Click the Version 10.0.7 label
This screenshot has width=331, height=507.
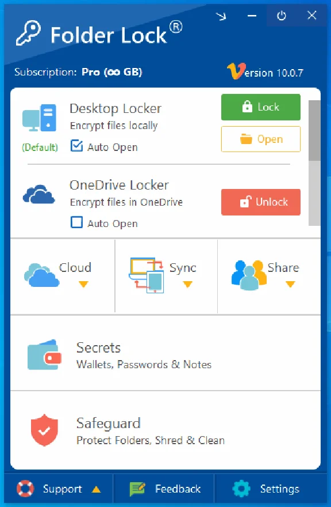[x=265, y=72]
